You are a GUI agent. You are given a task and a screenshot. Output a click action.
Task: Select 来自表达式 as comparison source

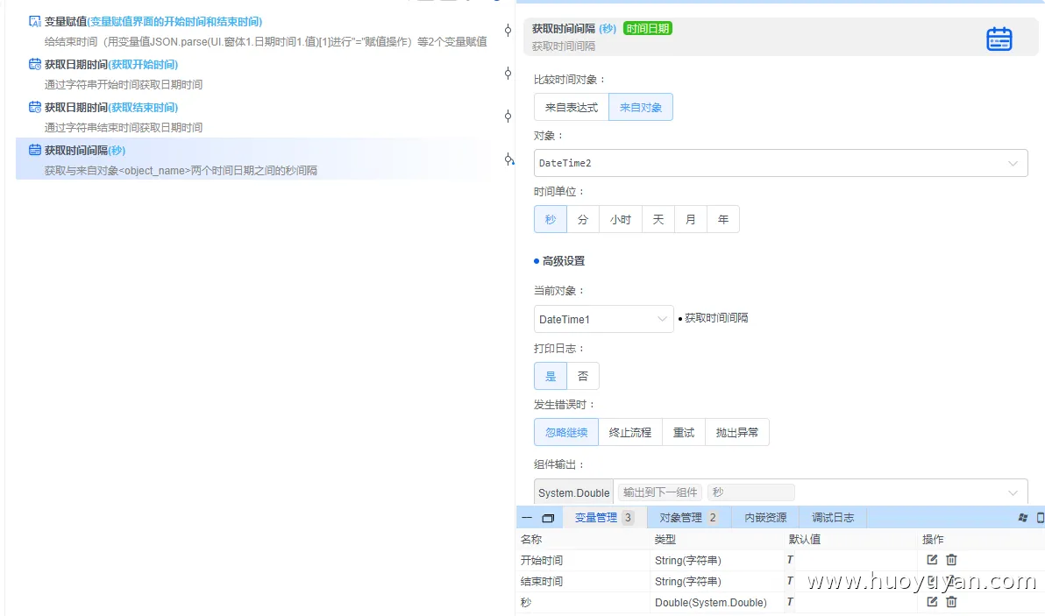pyautogui.click(x=571, y=107)
